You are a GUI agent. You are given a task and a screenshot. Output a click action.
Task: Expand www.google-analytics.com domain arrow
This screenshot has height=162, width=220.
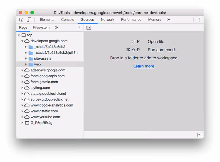tap(22, 105)
